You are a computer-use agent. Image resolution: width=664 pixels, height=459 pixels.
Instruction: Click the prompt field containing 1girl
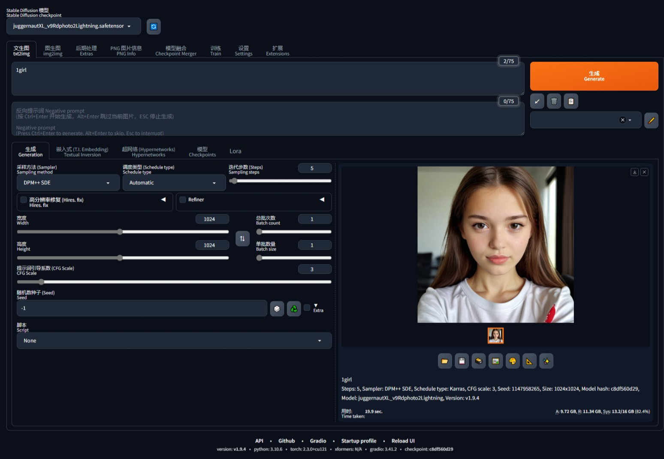(x=268, y=79)
